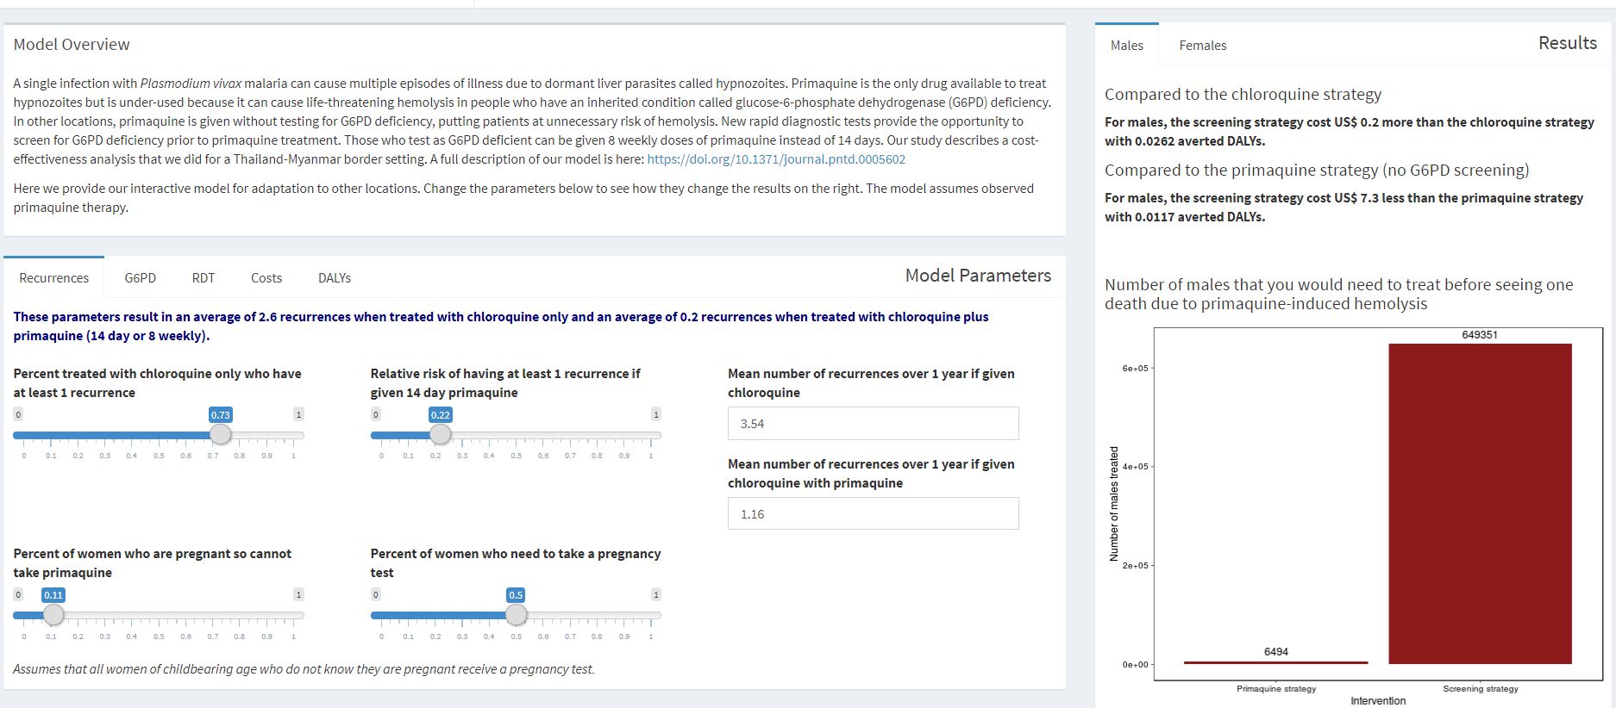Click the Results panel heading

coord(1567,43)
